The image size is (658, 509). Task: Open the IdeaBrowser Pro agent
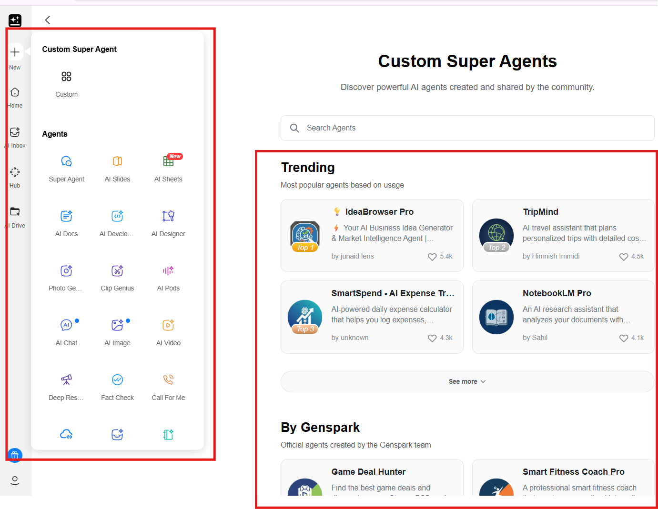(x=372, y=235)
